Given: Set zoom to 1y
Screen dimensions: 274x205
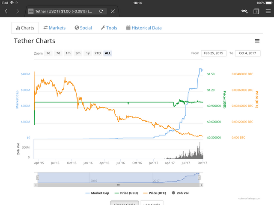Looking at the screenshot, I should point(88,53).
